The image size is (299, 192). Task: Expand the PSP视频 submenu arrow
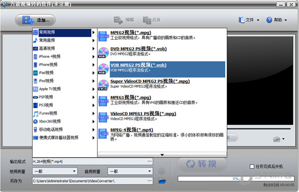click(x=94, y=97)
